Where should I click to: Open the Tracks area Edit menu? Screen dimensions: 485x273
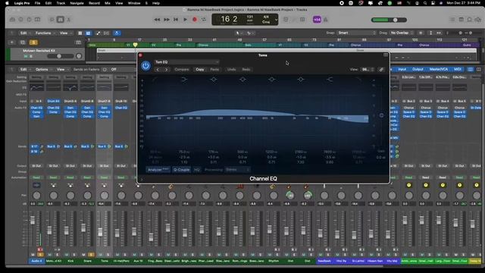pyautogui.click(x=25, y=33)
